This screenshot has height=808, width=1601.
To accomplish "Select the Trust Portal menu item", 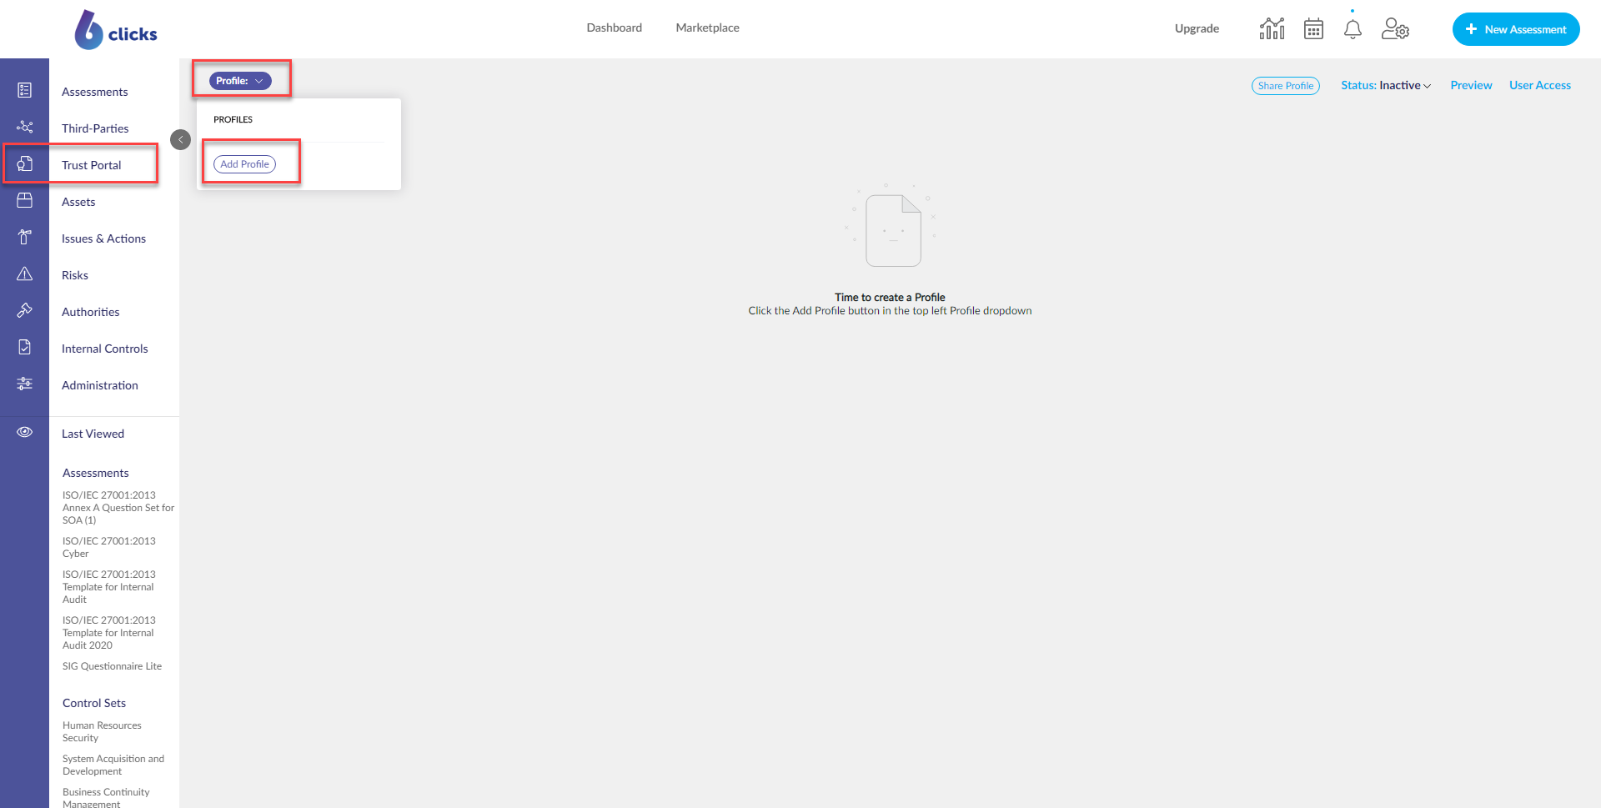I will tap(92, 165).
